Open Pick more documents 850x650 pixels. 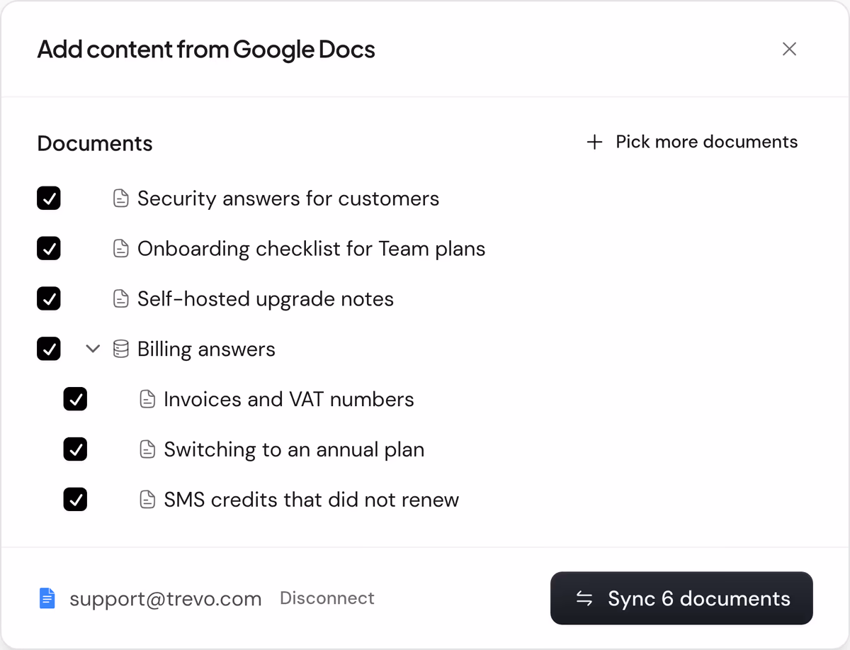(x=692, y=142)
